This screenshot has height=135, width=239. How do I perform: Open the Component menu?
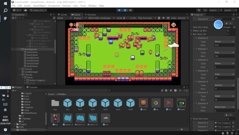click(54, 6)
